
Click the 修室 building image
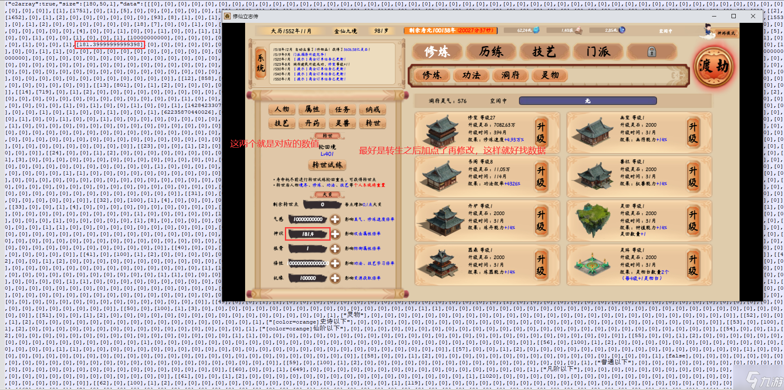pyautogui.click(x=442, y=132)
